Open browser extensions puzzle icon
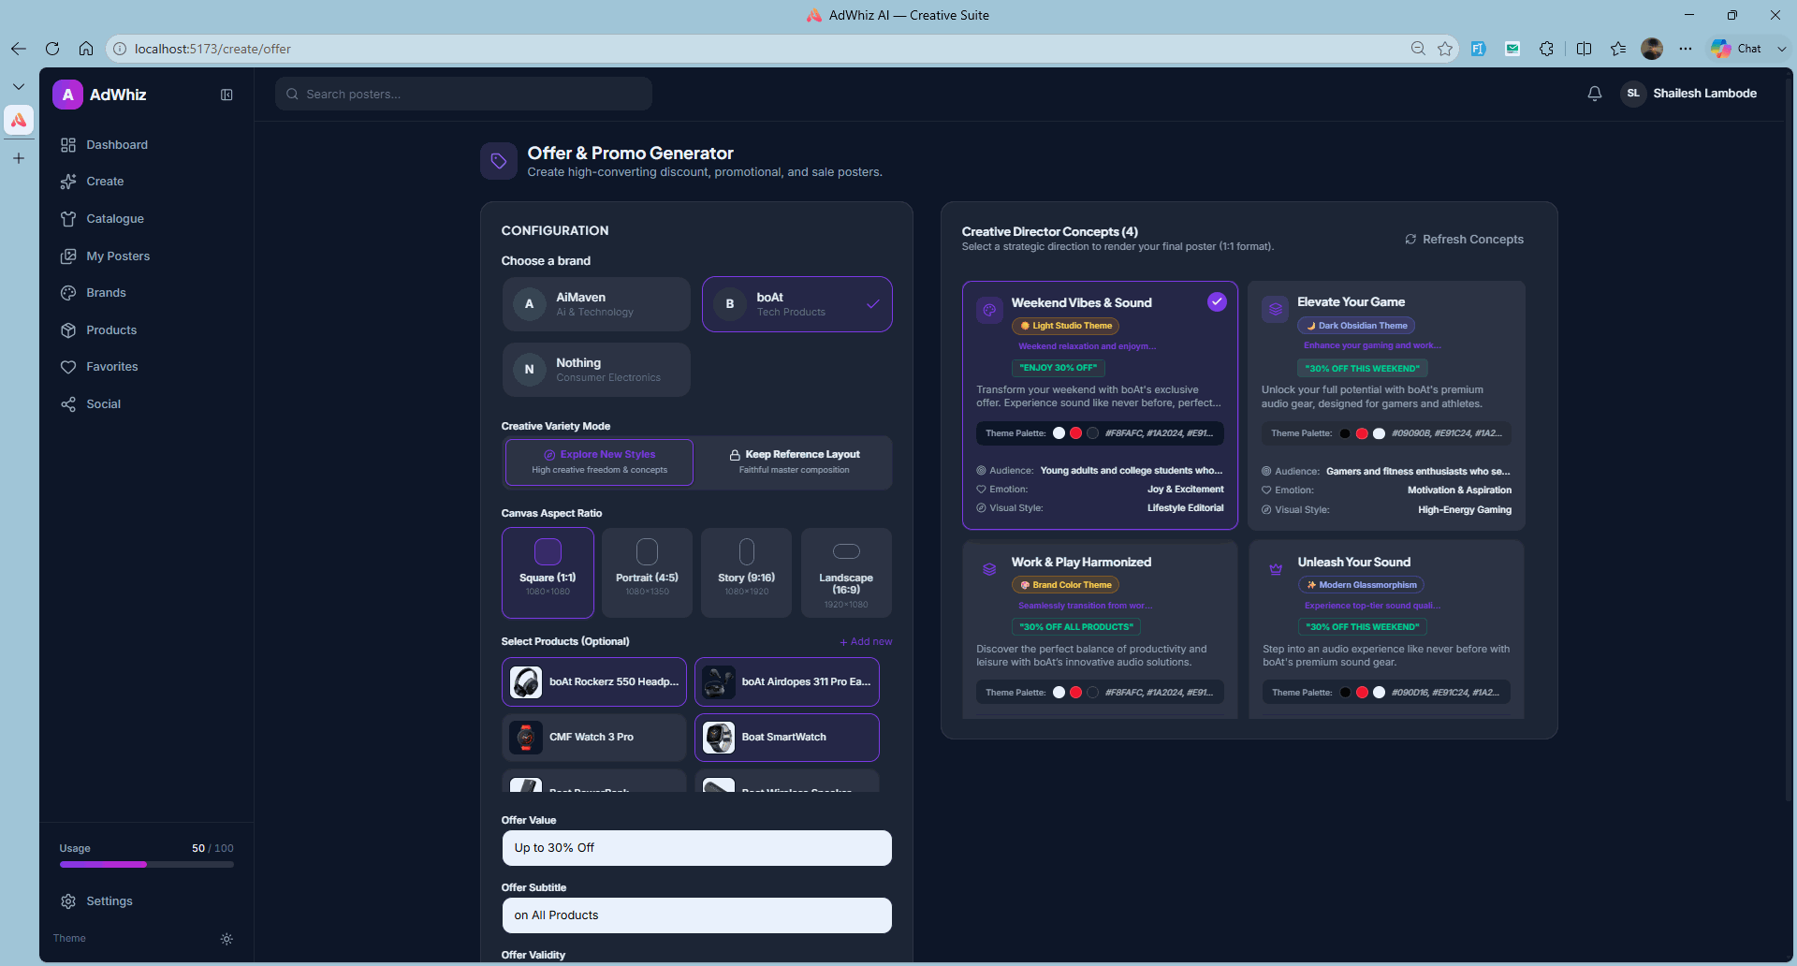Viewport: 1797px width, 966px height. pos(1546,49)
